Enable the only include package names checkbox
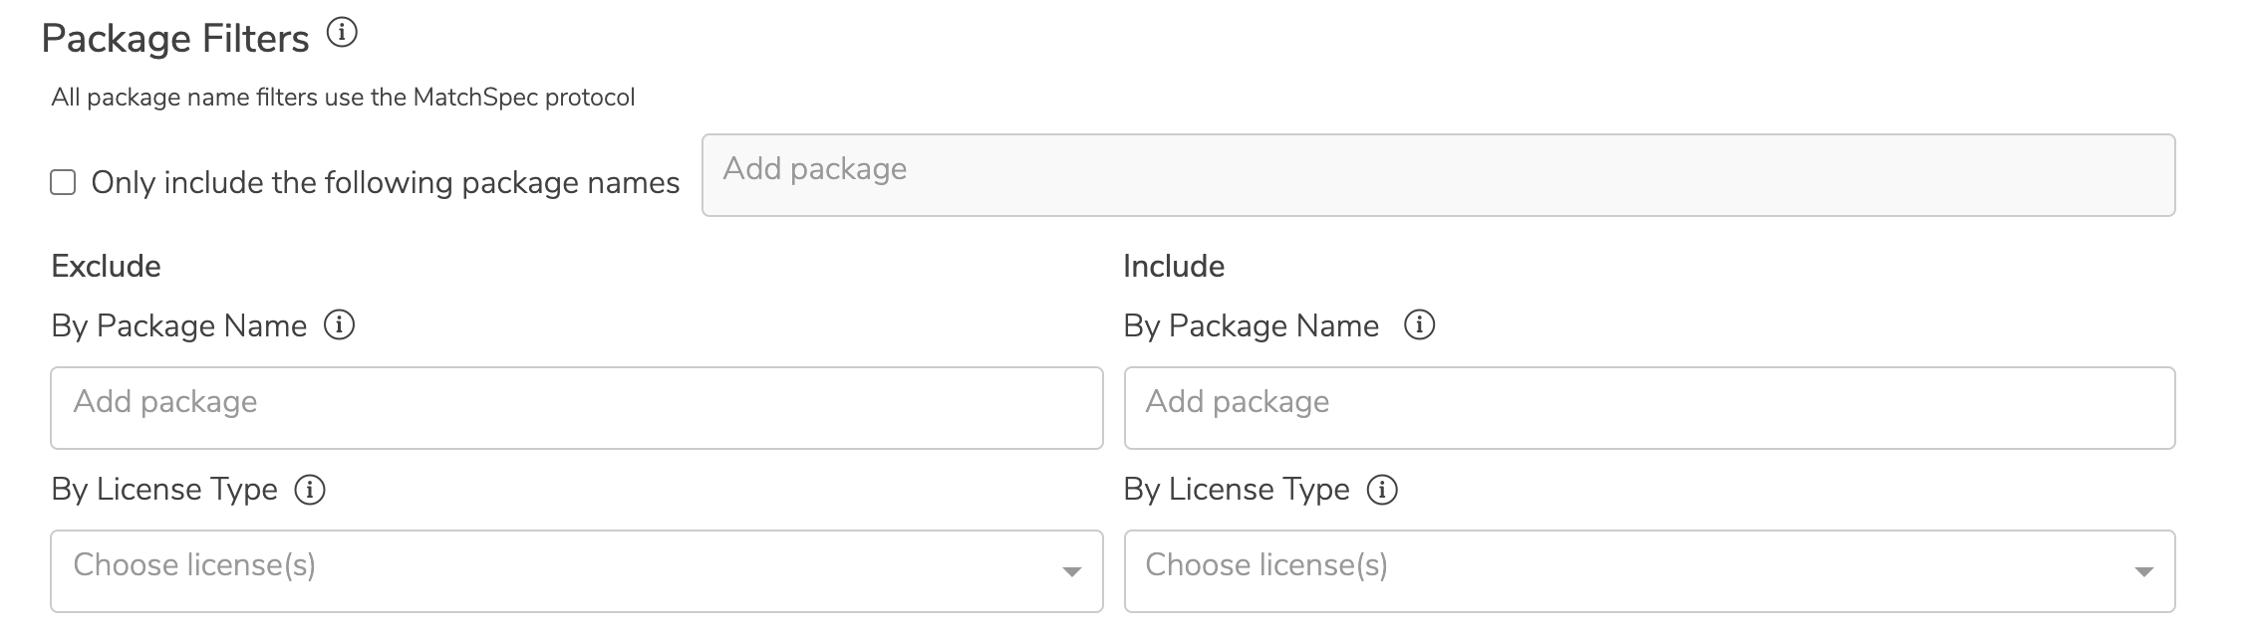This screenshot has width=2242, height=635. [63, 182]
